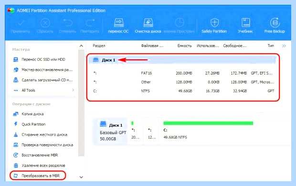Select Копия диска operation
This screenshot has width=296, height=186.
[28, 114]
